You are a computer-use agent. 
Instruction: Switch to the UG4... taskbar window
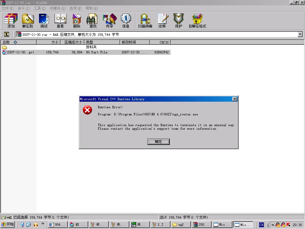click(58, 225)
